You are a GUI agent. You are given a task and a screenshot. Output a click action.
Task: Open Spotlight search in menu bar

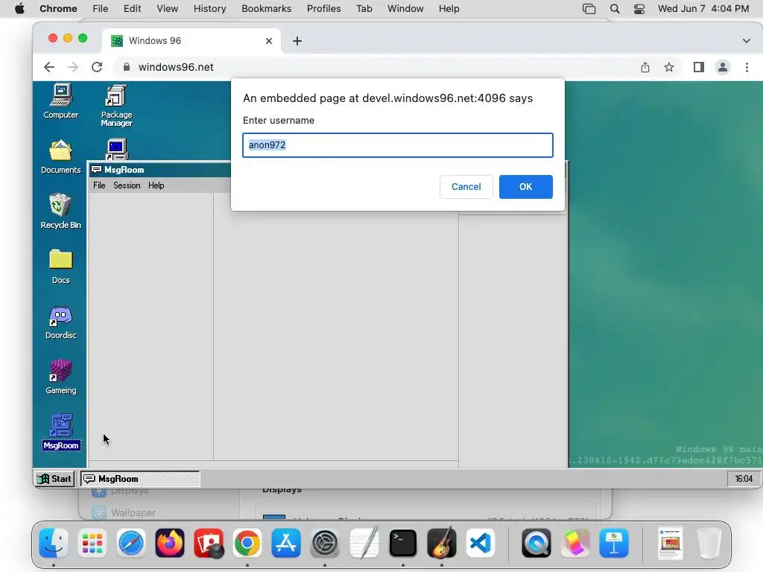click(615, 8)
